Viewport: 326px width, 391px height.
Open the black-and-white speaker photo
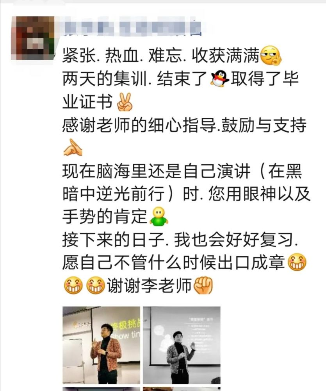(x=182, y=345)
